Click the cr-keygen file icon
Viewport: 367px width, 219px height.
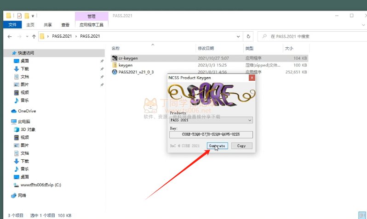(115, 58)
